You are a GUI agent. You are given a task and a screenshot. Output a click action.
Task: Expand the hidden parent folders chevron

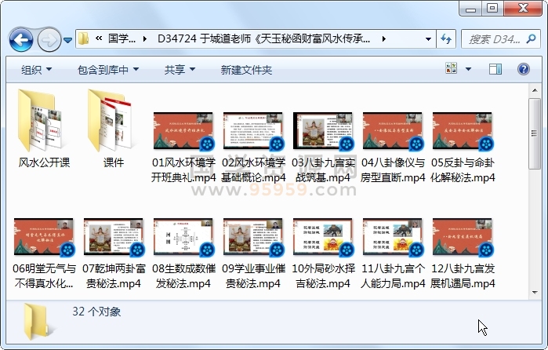click(x=99, y=38)
